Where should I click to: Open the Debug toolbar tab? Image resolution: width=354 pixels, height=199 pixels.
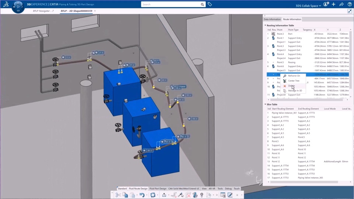[228, 189]
